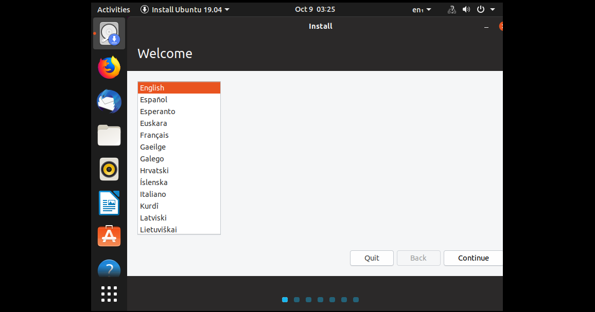Click the volume icon in the top bar

pos(466,9)
